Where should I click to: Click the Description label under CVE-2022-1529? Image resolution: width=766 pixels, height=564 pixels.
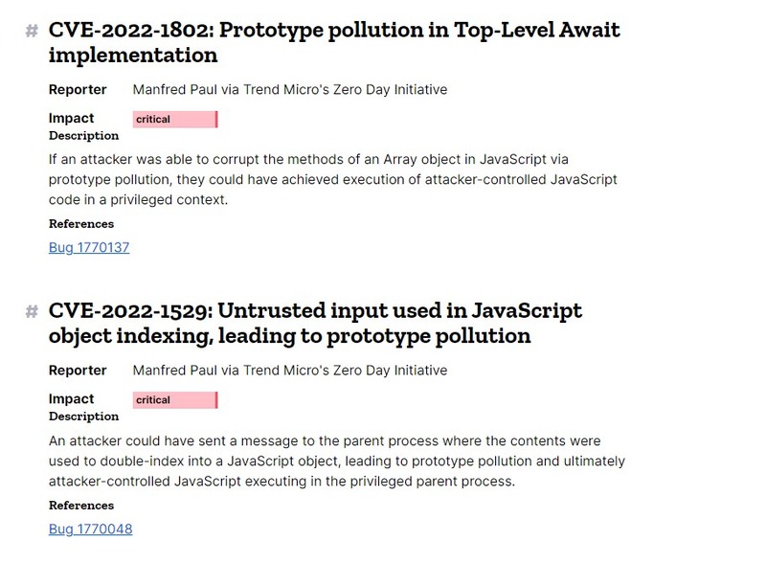tap(83, 417)
